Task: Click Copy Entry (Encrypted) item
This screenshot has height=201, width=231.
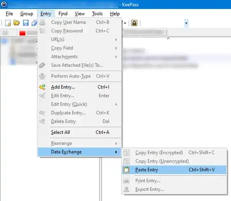Action: [x=175, y=153]
